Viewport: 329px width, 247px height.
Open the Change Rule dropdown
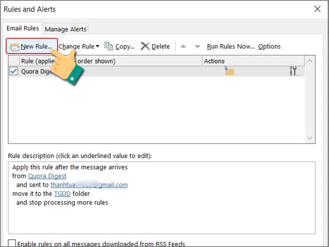pos(79,47)
